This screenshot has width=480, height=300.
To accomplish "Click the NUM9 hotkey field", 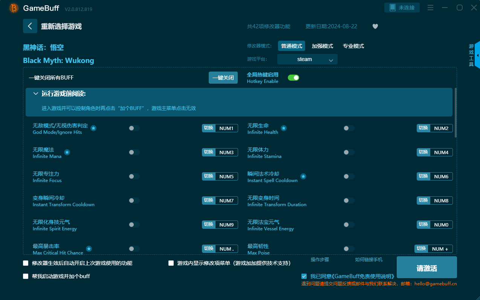I will (226, 225).
